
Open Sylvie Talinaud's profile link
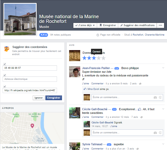point(92,144)
